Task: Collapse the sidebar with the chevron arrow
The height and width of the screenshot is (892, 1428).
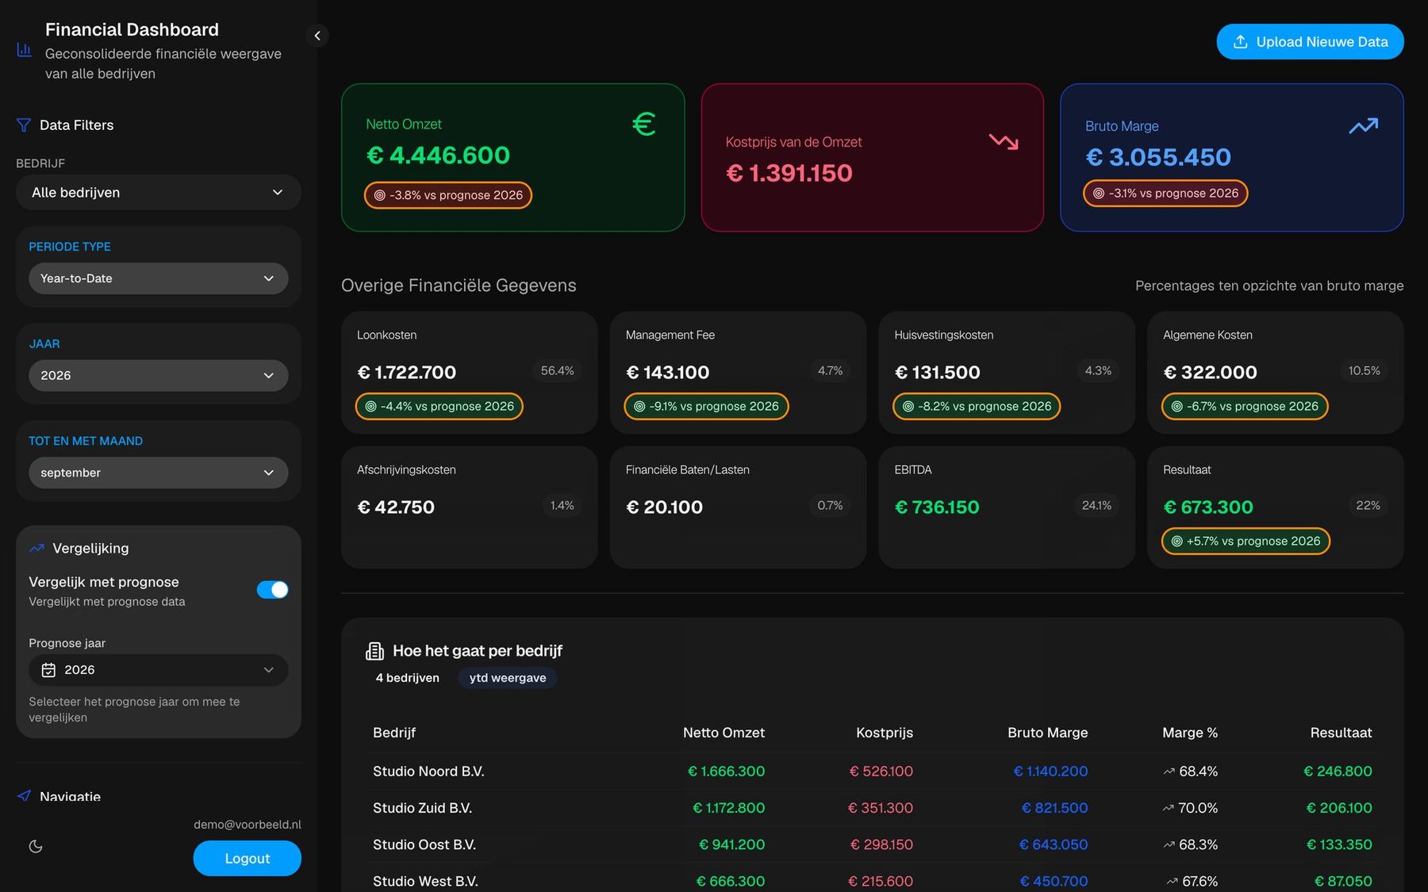Action: pyautogui.click(x=317, y=36)
